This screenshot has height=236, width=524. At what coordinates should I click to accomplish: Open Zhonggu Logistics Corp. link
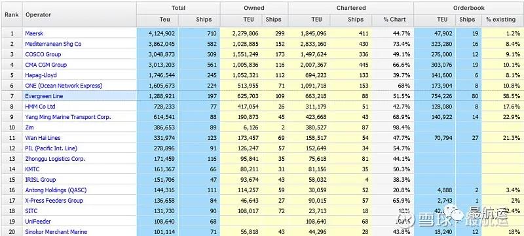(55, 159)
